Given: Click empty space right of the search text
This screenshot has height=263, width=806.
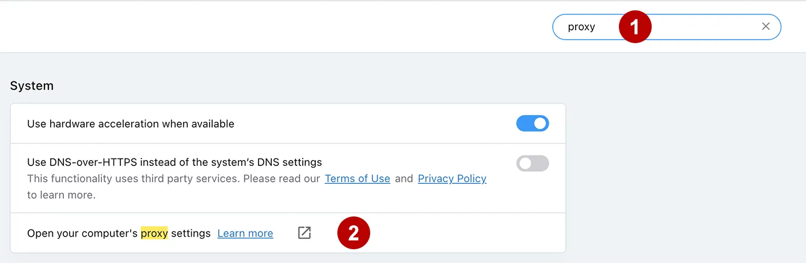Looking at the screenshot, I should coord(708,27).
